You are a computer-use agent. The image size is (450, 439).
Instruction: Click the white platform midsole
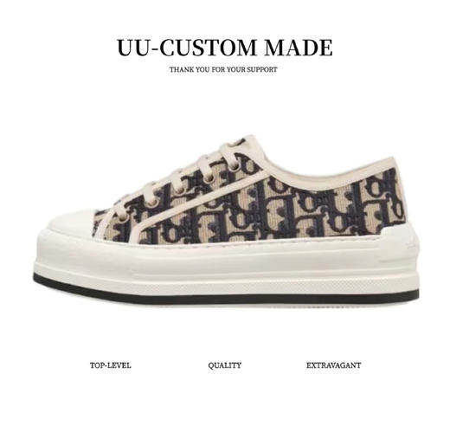click(x=227, y=262)
